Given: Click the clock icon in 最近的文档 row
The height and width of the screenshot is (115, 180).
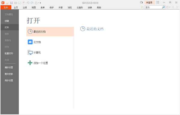Looking at the screenshot, I should pyautogui.click(x=30, y=31).
